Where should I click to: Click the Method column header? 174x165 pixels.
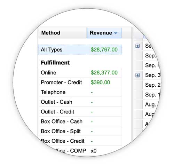tap(63, 33)
